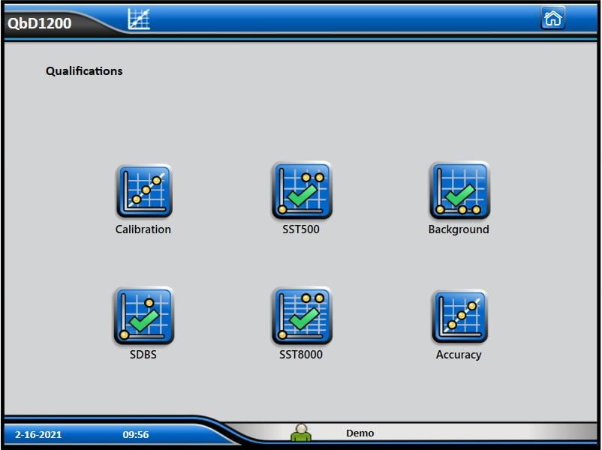The height and width of the screenshot is (450, 602).
Task: Go to the Home screen icon
Action: point(552,19)
